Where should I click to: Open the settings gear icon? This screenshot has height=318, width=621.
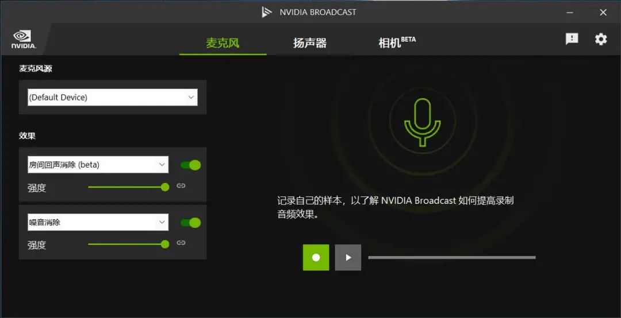pos(601,39)
